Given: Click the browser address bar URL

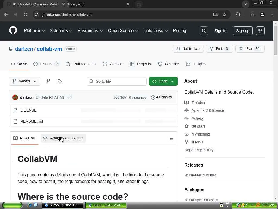Looking at the screenshot, I should (67, 14).
